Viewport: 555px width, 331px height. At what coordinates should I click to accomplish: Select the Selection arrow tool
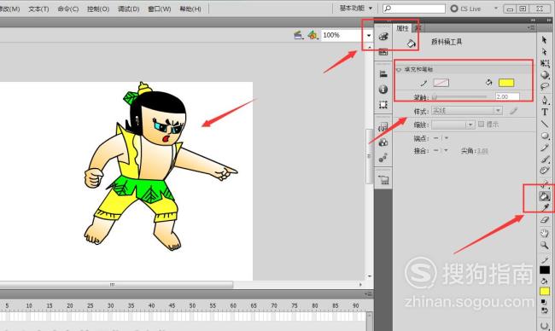[x=545, y=39]
